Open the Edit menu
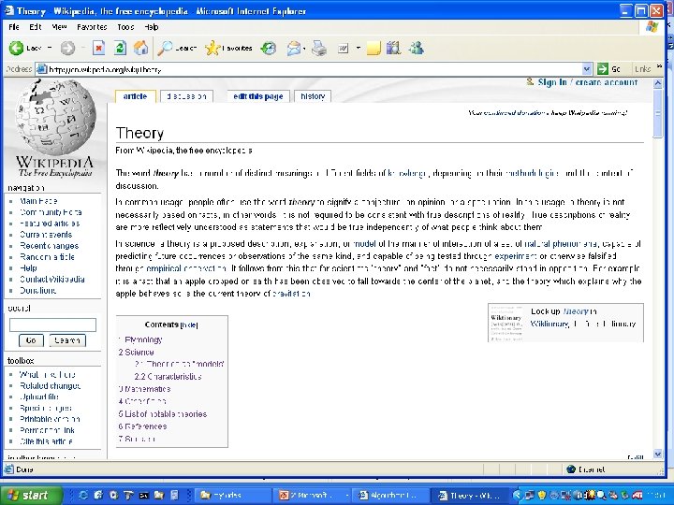This screenshot has width=674, height=505. pos(36,27)
